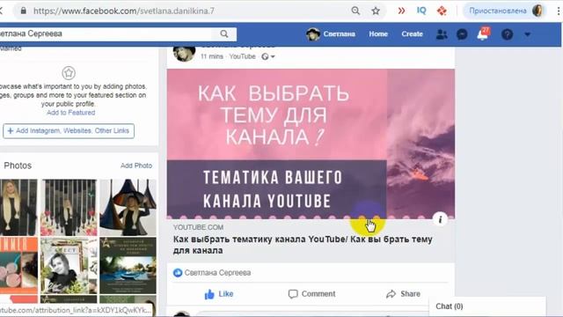Open Friend Requests icon in Facebook header
The width and height of the screenshot is (563, 317).
[442, 34]
